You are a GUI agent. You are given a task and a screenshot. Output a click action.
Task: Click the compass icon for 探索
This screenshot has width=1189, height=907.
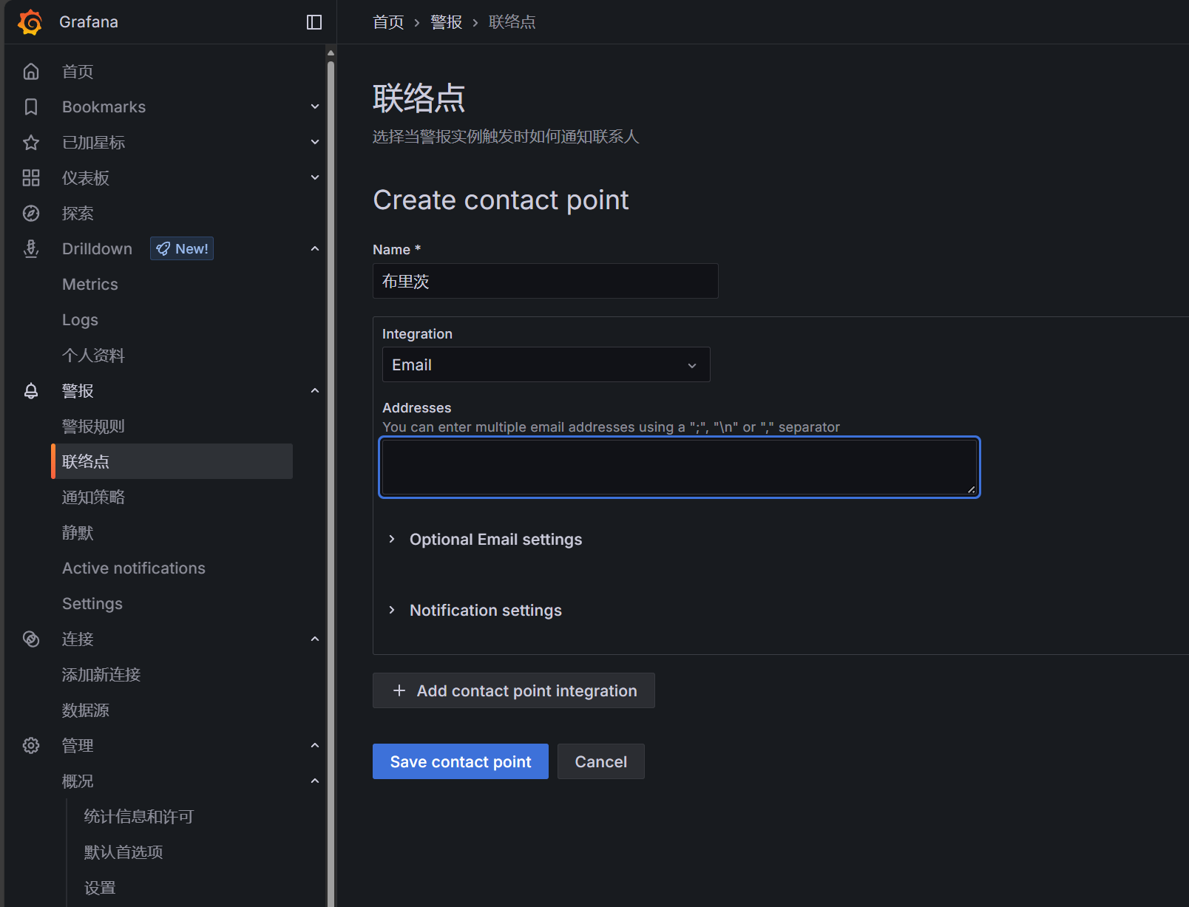coord(31,214)
